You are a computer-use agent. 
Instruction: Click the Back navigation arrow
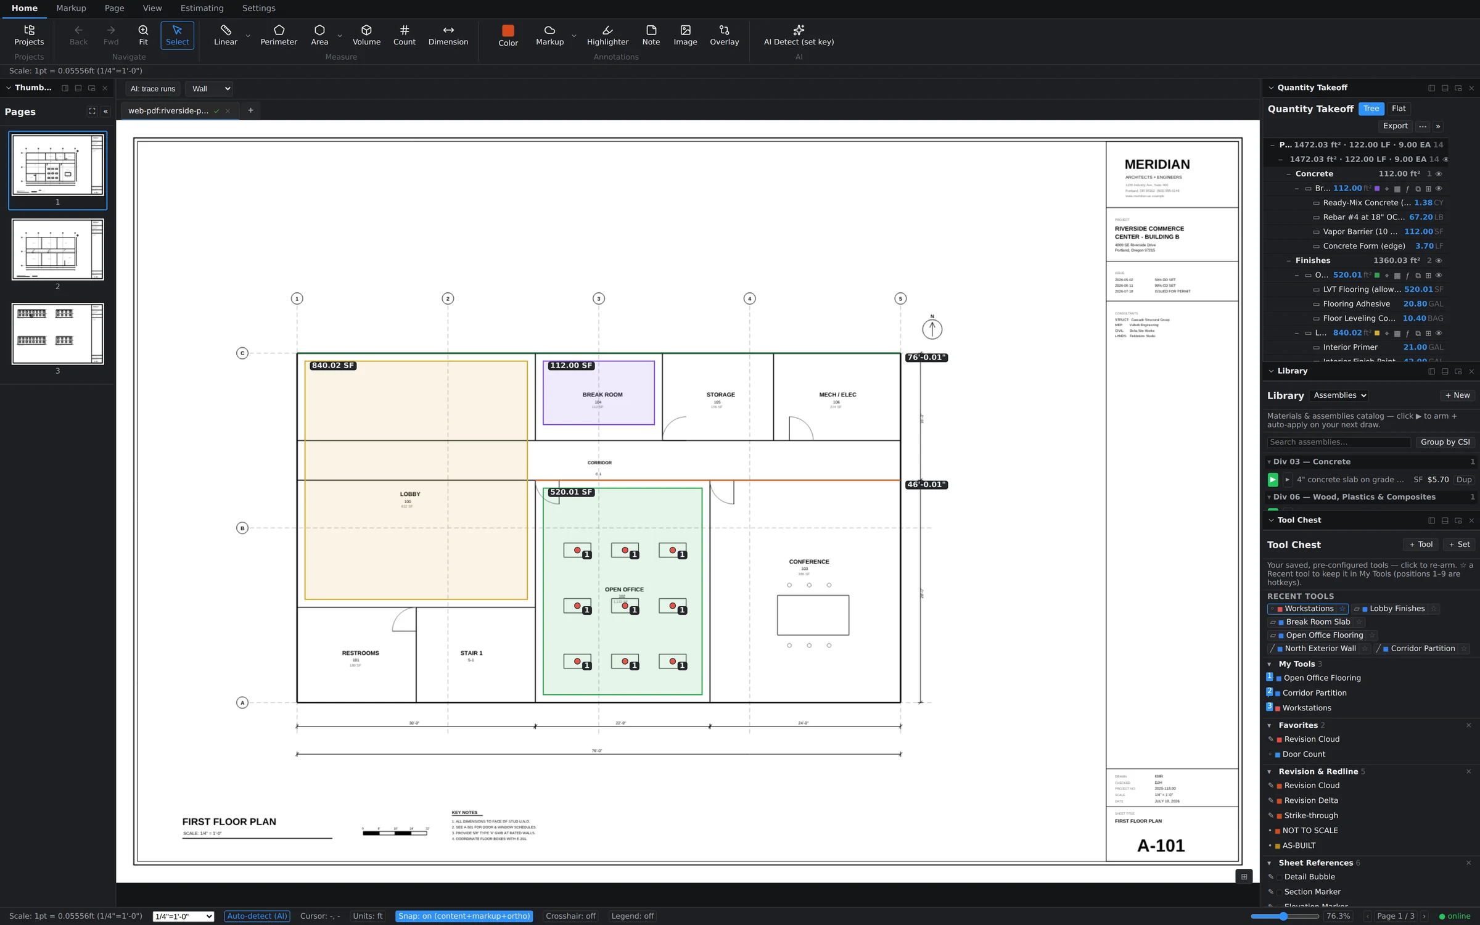point(78,35)
